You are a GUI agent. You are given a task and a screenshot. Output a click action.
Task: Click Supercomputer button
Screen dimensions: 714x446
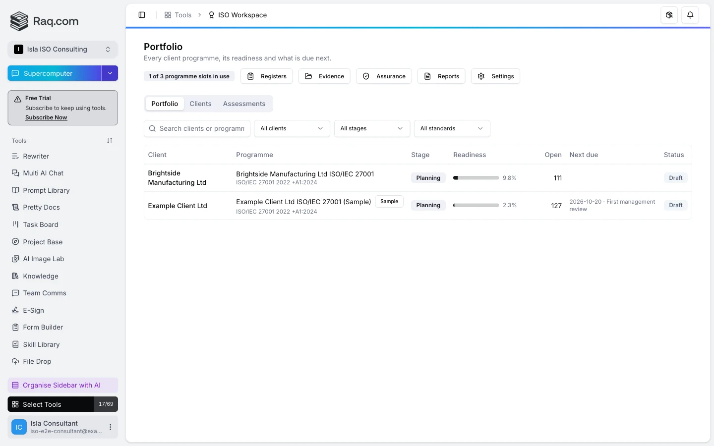tap(55, 73)
